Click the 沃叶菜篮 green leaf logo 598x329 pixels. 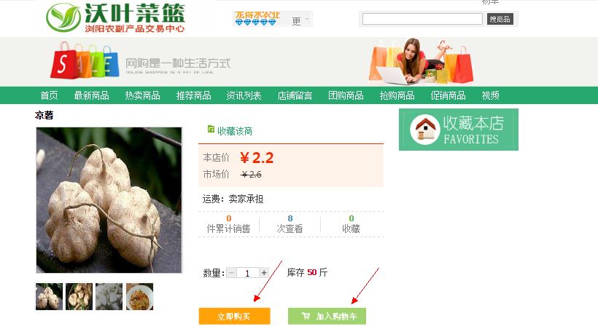63,17
